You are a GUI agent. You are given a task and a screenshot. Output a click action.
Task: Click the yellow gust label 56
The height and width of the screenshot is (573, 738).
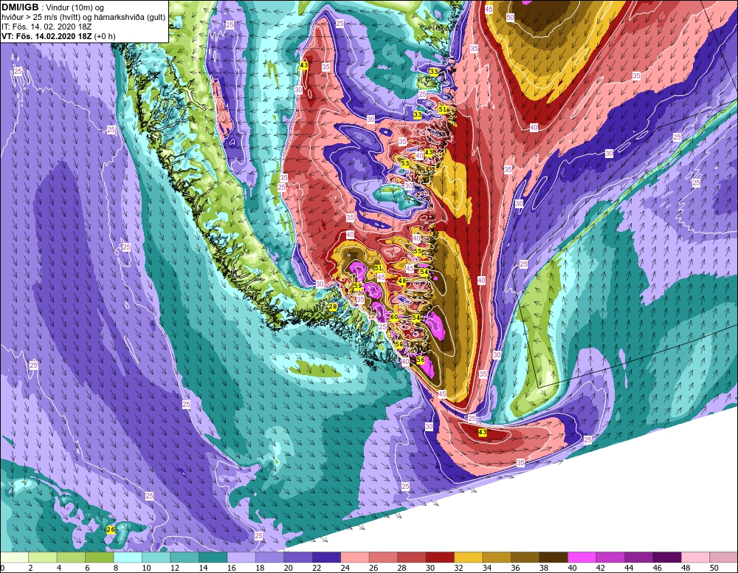(x=421, y=360)
